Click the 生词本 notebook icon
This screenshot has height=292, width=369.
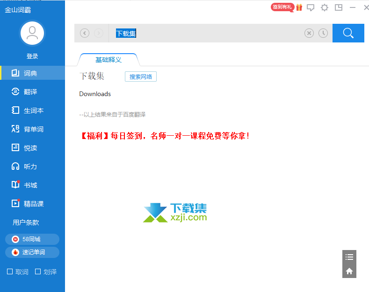click(x=15, y=110)
